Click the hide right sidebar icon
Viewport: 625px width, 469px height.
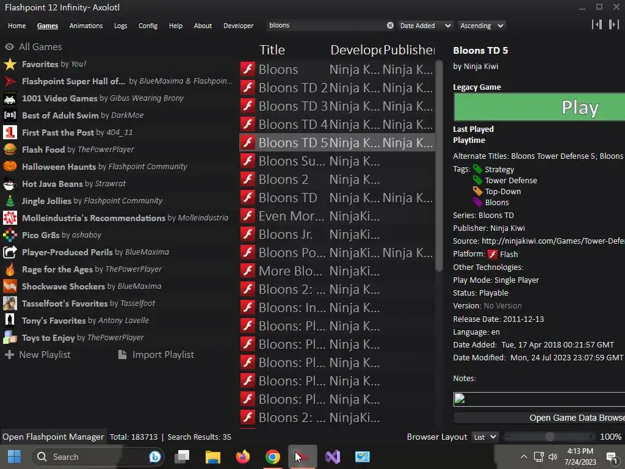click(x=613, y=24)
